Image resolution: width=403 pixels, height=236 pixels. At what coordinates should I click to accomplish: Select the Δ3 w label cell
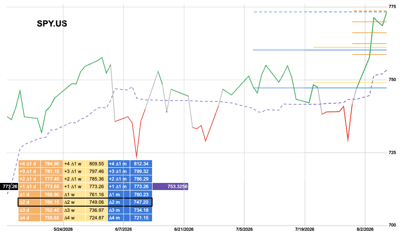pyautogui.click(x=74, y=210)
